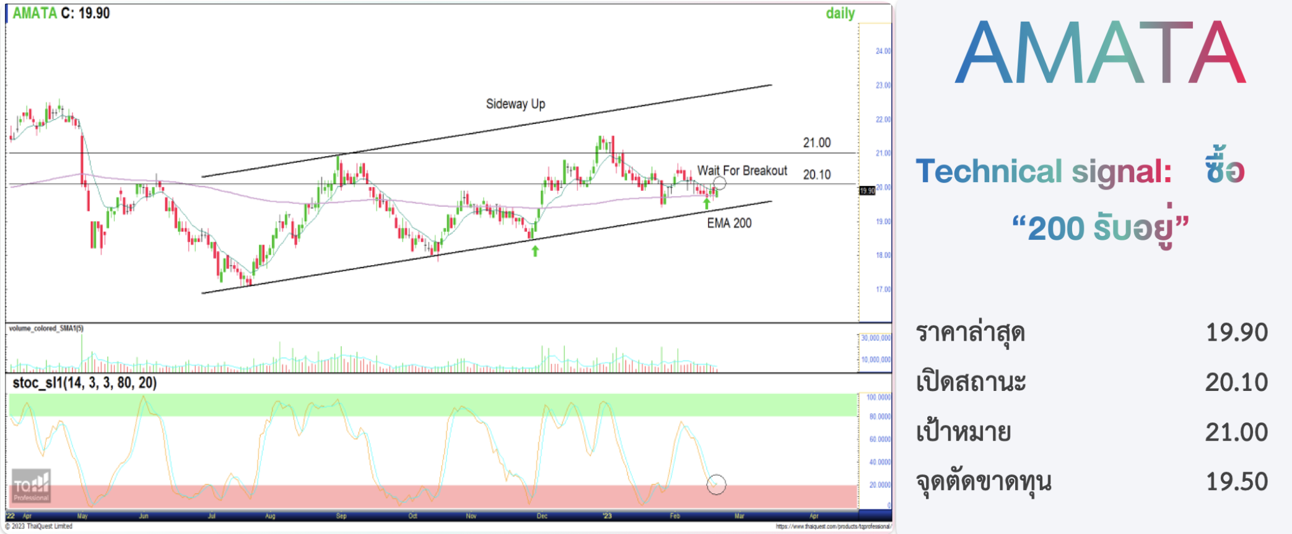Screen dimensions: 1292x534
Task: Click the "stoc_sl1(14, 3, 3, 80, 20)" indicator title
Action: click(x=84, y=383)
